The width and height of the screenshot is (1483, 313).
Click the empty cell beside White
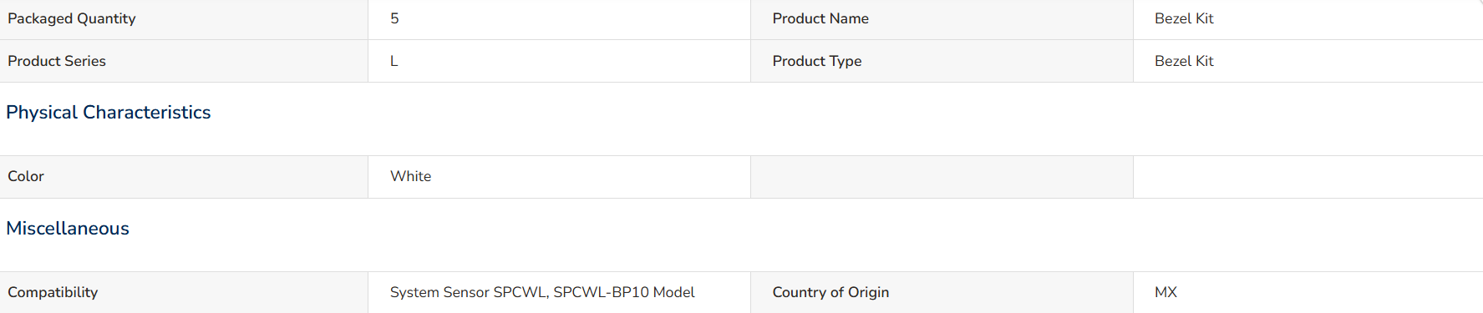pos(942,177)
